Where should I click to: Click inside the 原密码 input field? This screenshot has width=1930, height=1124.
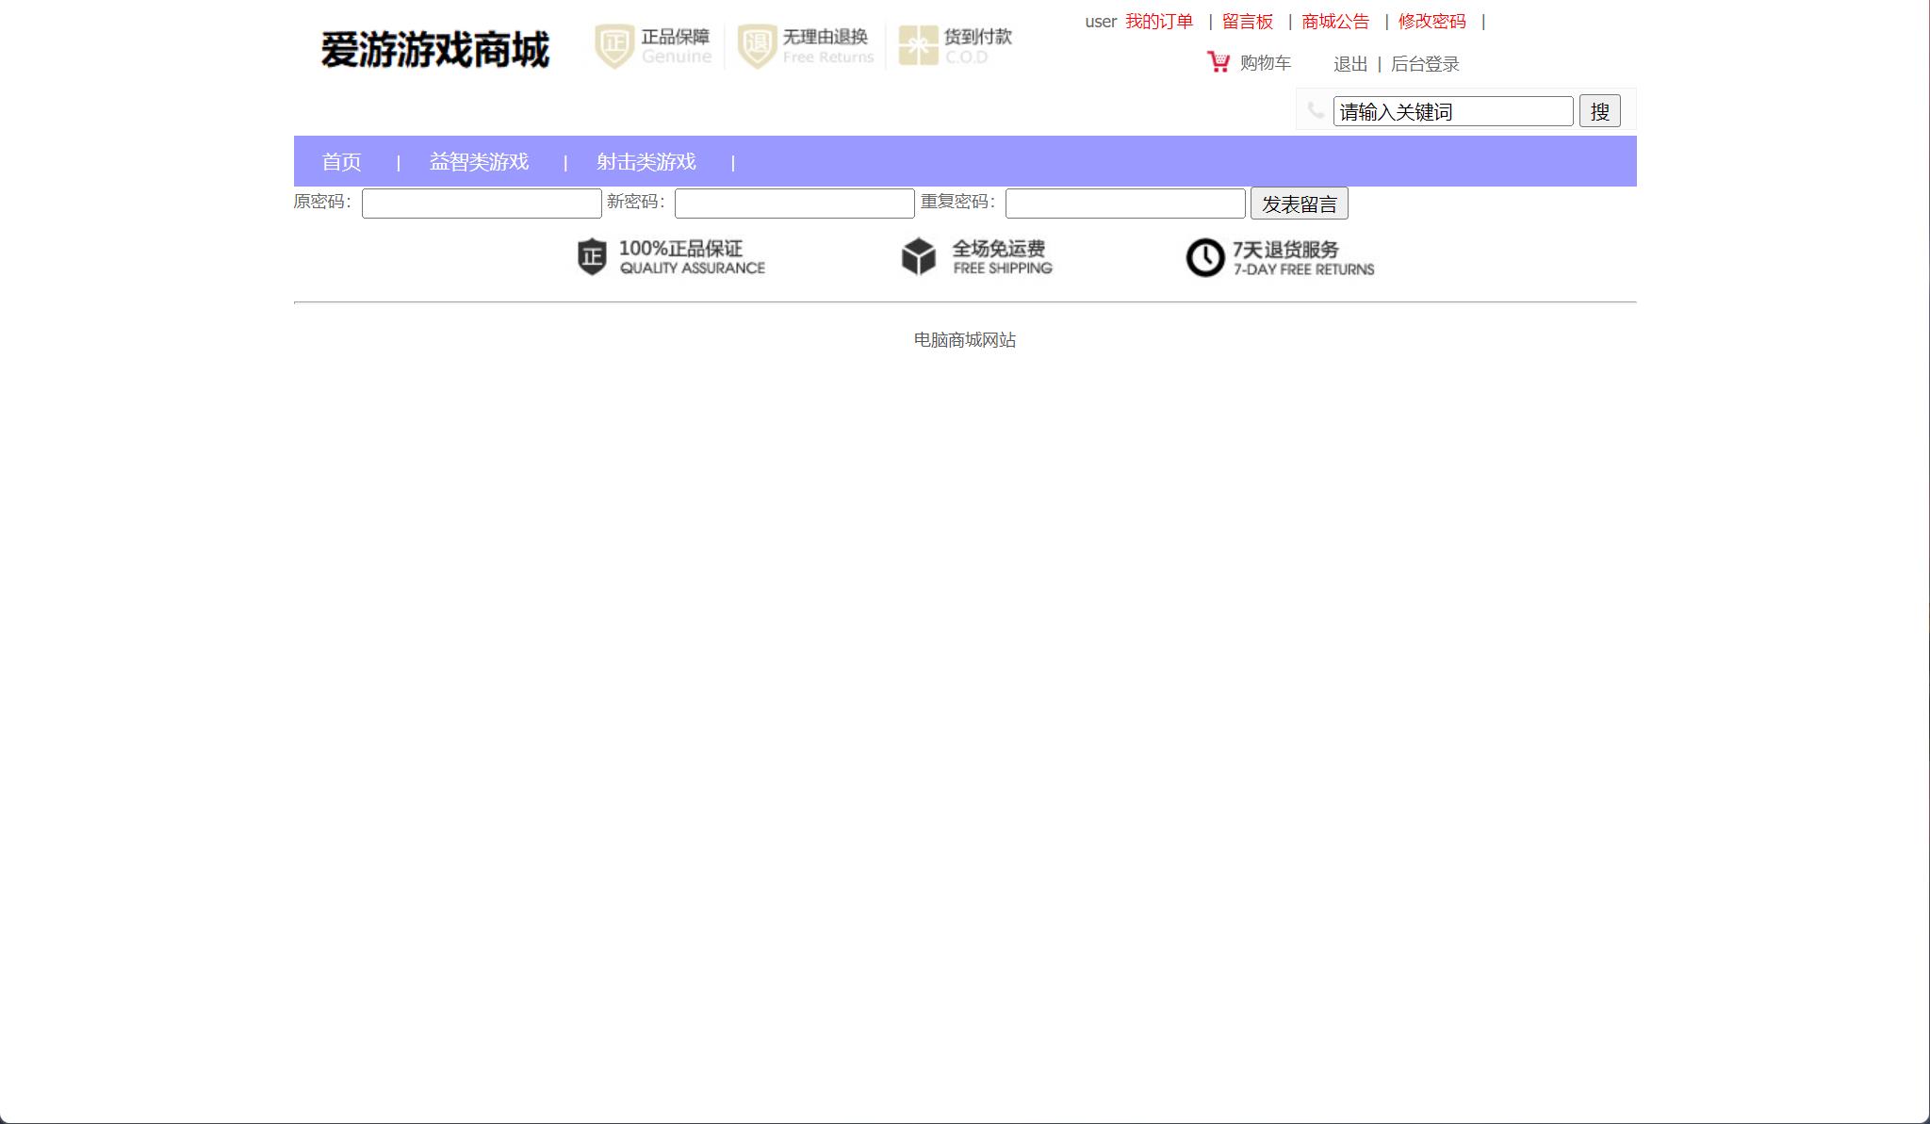point(481,203)
